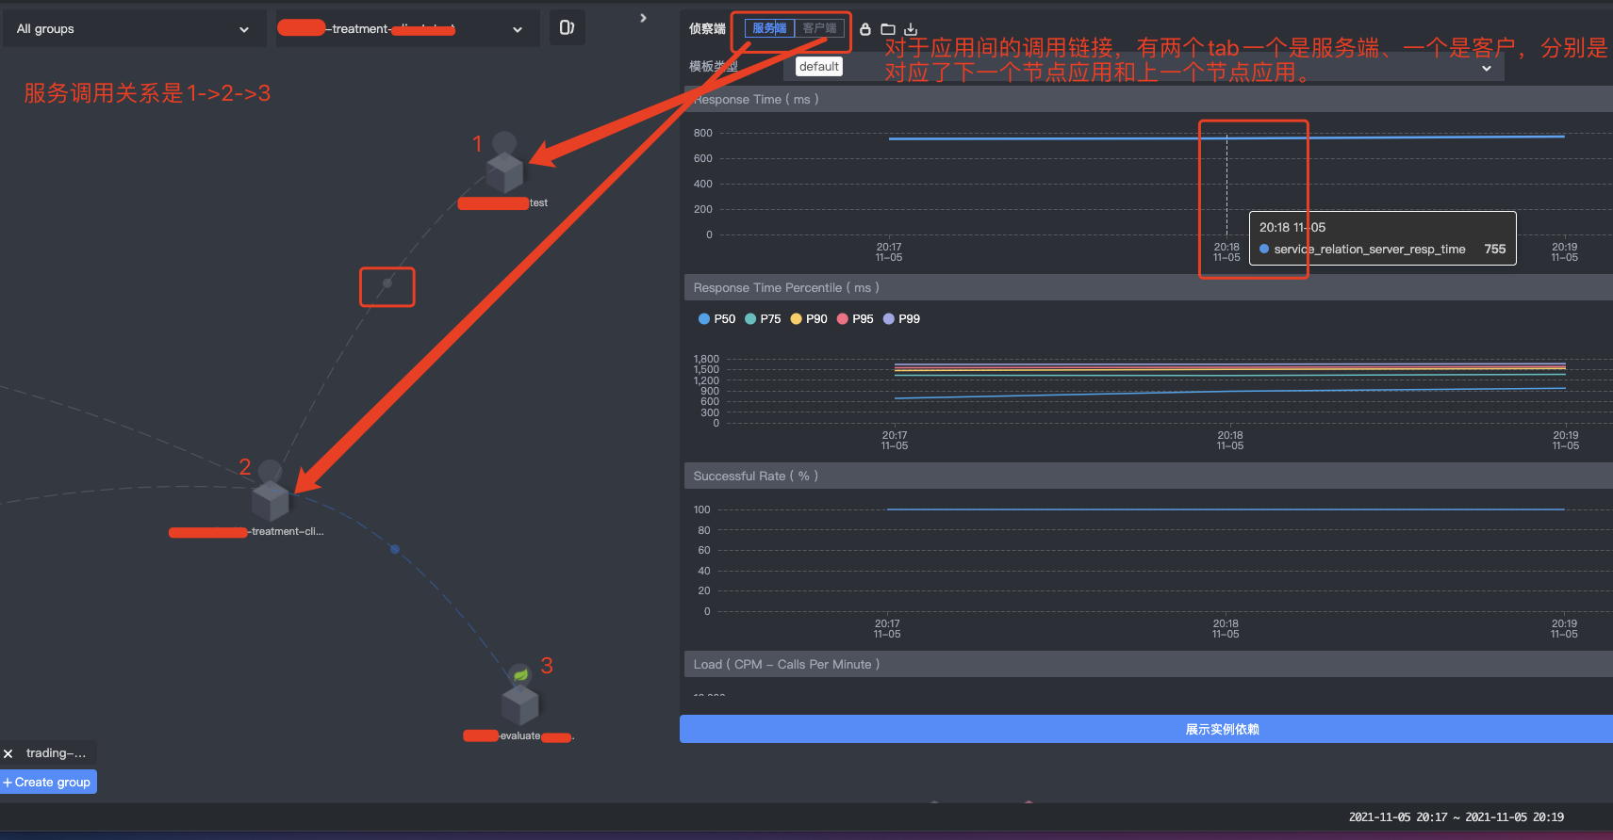Switch to 服务端 (server) tab
The width and height of the screenshot is (1613, 840).
tap(769, 28)
